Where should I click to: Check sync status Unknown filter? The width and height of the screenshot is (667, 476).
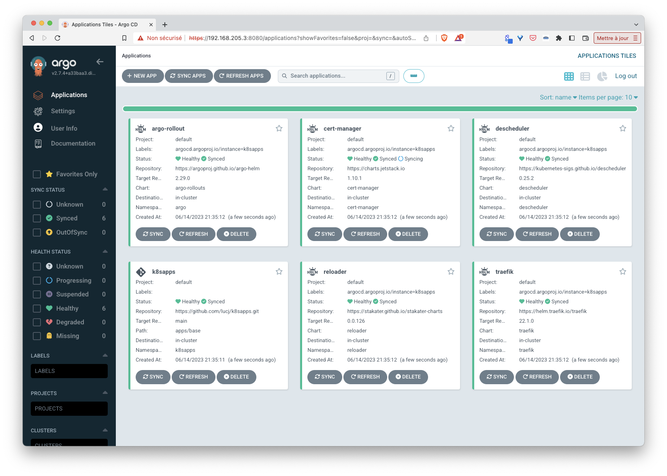[37, 205]
